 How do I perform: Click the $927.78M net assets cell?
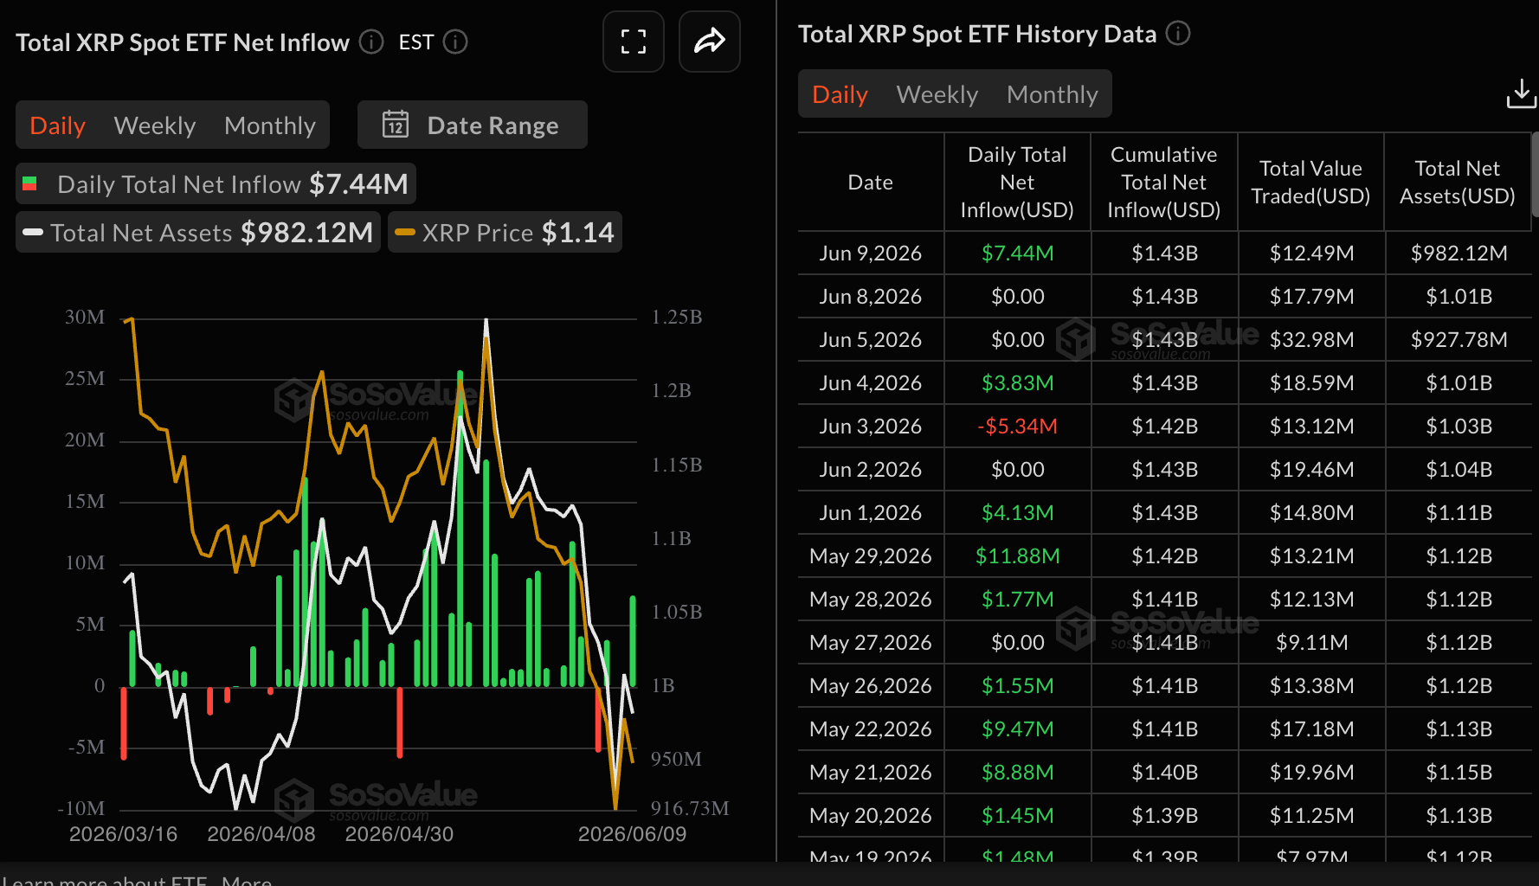coord(1459,339)
